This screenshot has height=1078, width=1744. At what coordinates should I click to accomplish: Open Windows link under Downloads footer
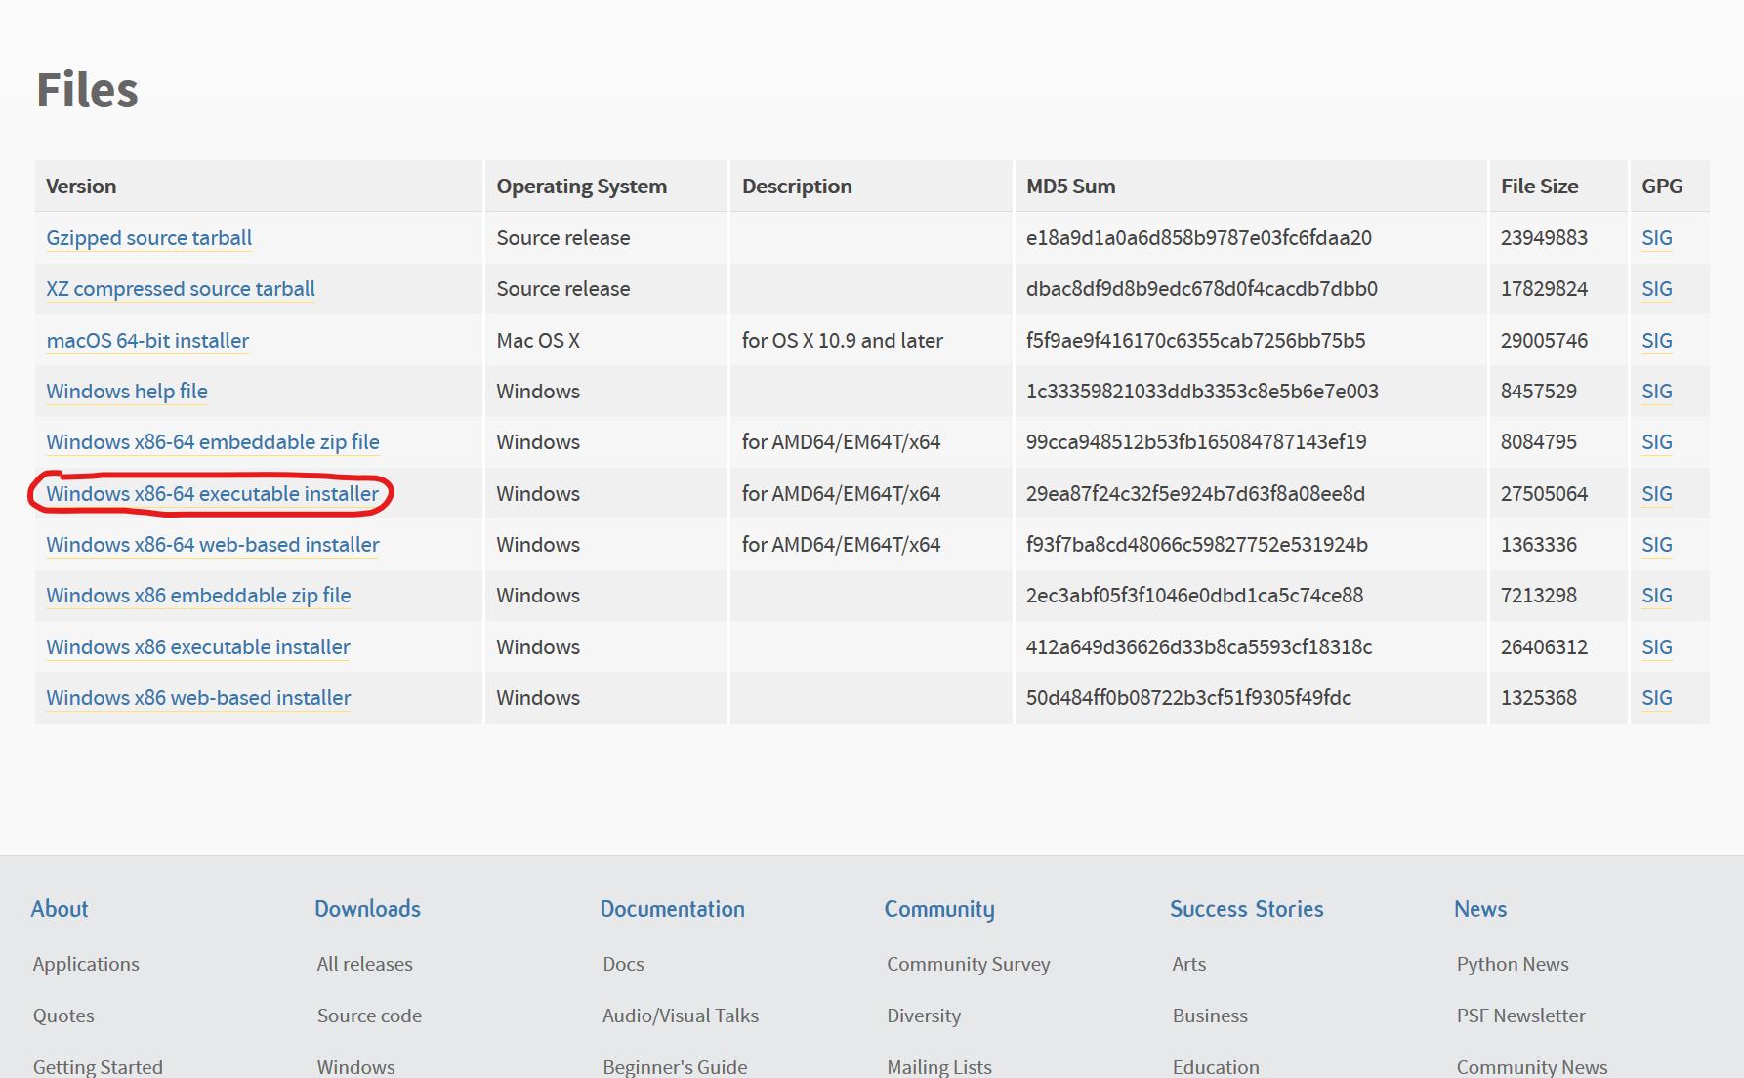click(x=355, y=1067)
